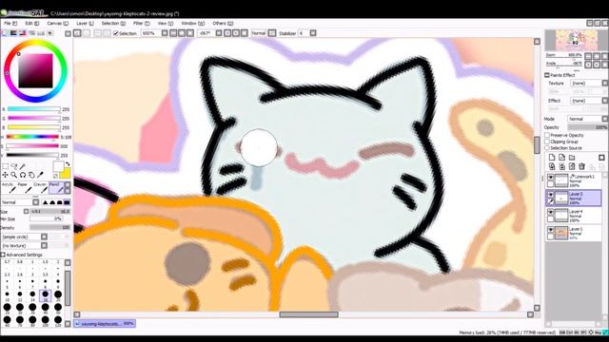
Task: Open the Selection menu
Action: coord(113,23)
